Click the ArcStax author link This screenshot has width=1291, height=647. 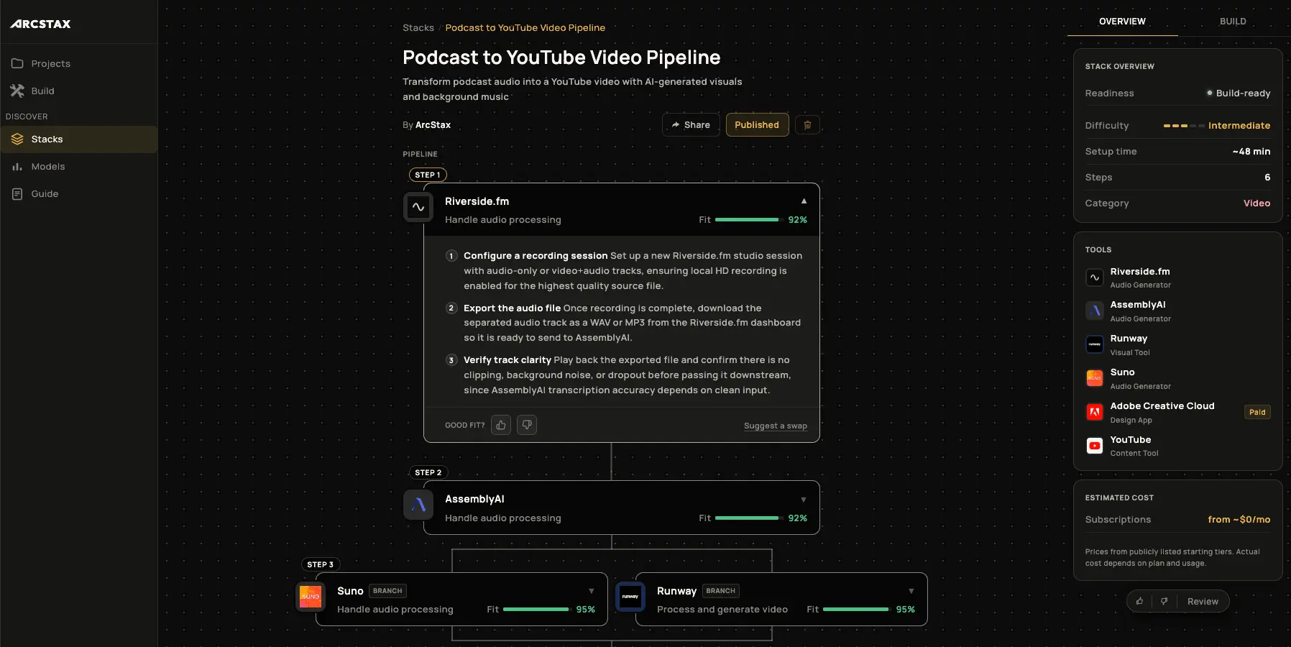433,124
